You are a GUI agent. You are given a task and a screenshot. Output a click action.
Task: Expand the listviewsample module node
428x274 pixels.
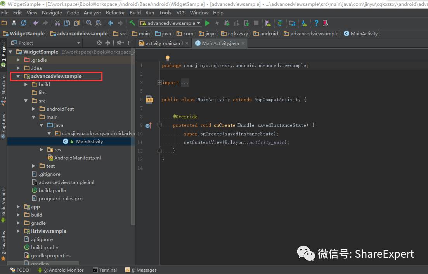[x=18, y=231]
